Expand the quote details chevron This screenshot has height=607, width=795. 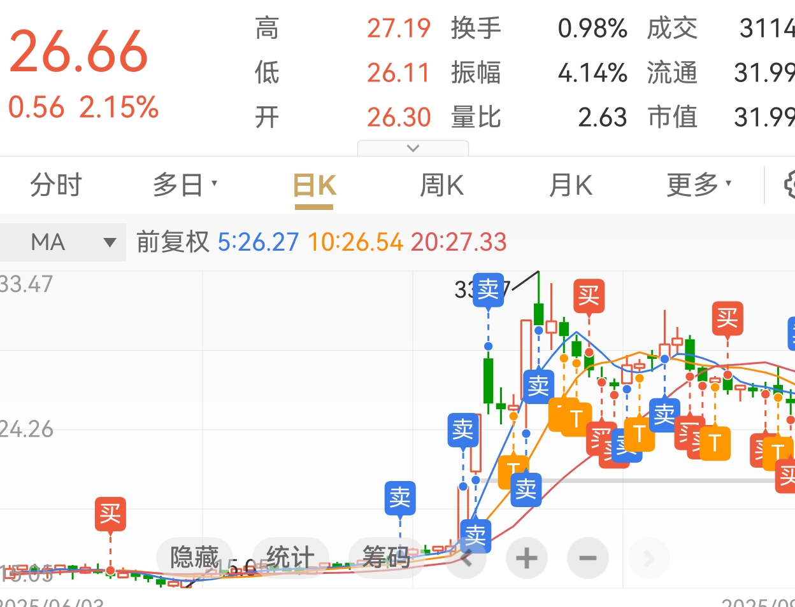(x=413, y=148)
